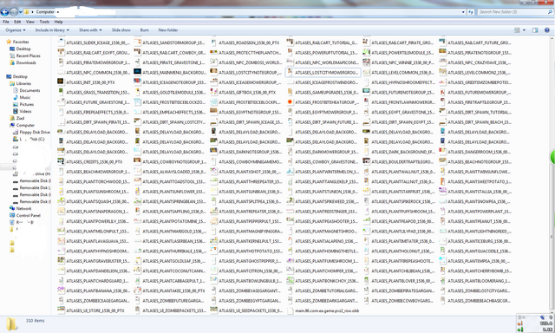This screenshot has height=333, width=555.
Task: Expand Include in library dropdown
Action: (52, 30)
